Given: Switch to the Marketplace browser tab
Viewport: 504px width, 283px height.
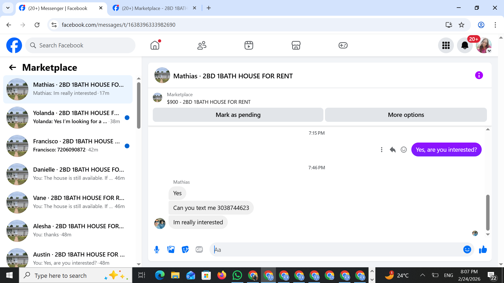Looking at the screenshot, I should (155, 8).
